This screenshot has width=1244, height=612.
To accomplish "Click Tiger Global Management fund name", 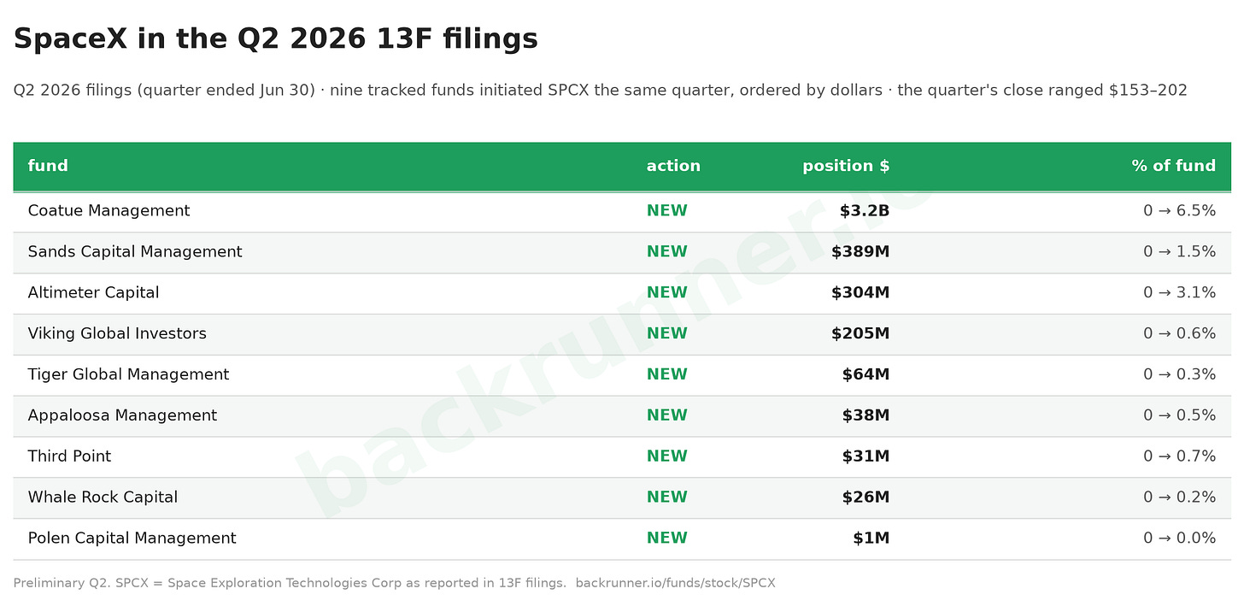I will click(129, 374).
